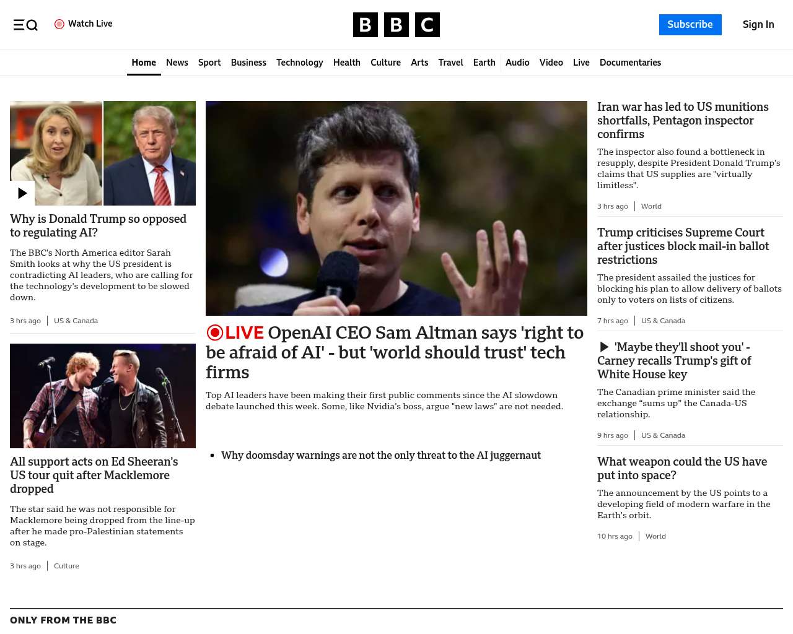Open the doomsday warnings AI juggernaut link

[381, 455]
